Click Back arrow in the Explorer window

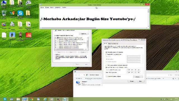tap(76, 75)
